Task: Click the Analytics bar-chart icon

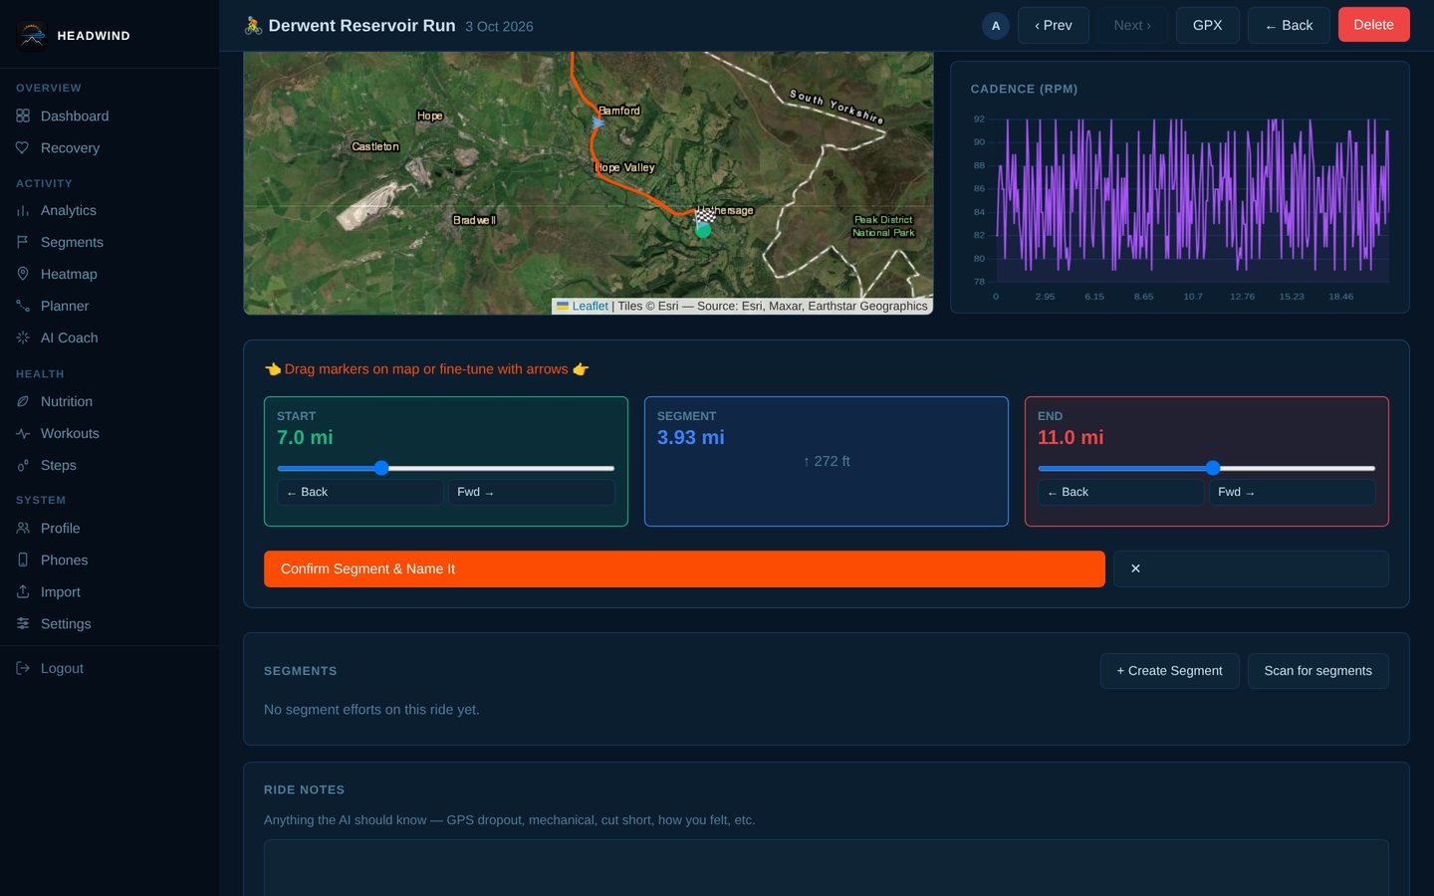Action: (23, 210)
